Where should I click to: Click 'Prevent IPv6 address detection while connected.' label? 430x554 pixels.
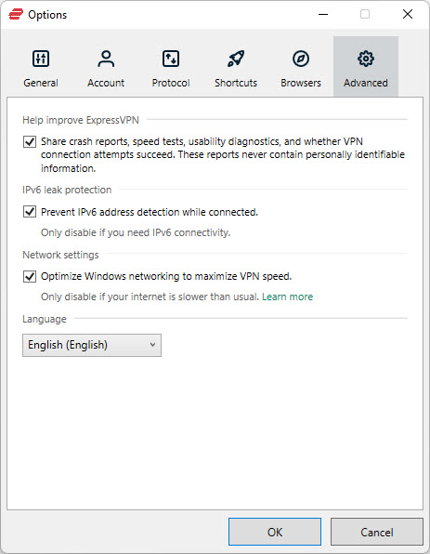150,212
